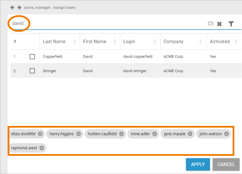Click ACME Corp. in Copperfield row

[174, 57]
